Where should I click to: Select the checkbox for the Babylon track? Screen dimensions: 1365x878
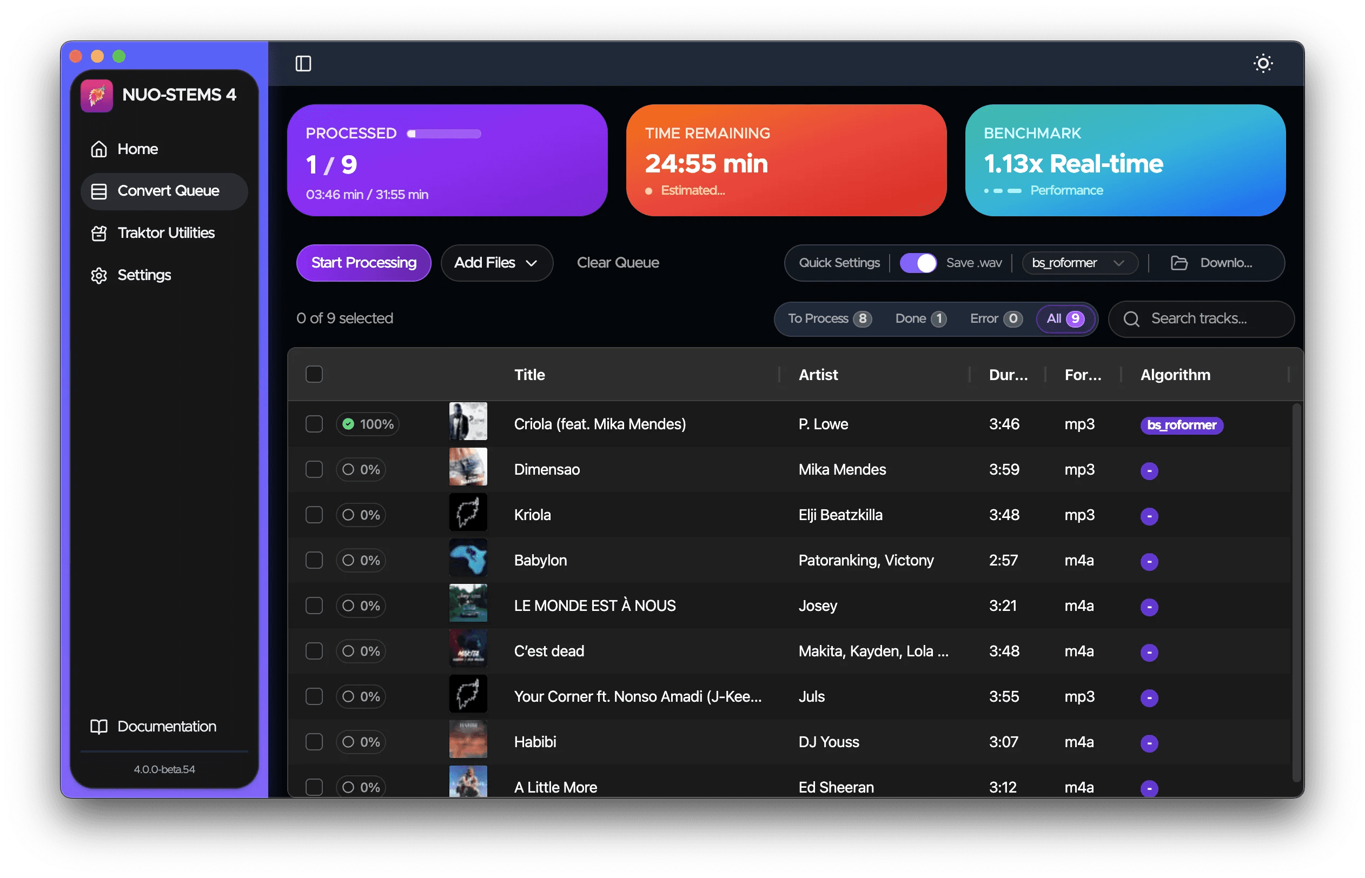coord(314,560)
